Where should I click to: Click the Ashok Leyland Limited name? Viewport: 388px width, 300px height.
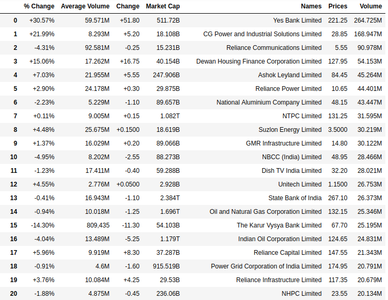(x=290, y=75)
